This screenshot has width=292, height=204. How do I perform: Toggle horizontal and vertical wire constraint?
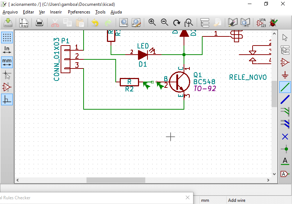pyautogui.click(x=7, y=99)
